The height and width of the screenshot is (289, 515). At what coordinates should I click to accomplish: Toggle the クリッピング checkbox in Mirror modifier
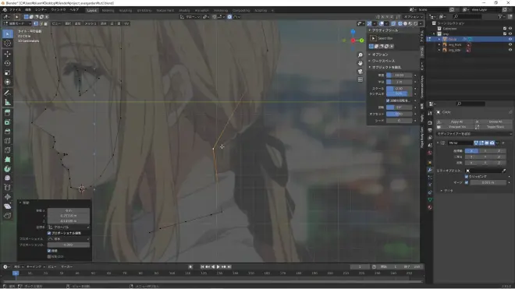point(467,177)
